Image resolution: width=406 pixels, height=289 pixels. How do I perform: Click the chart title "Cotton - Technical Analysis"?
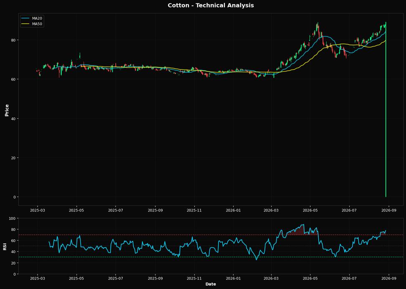(211, 5)
